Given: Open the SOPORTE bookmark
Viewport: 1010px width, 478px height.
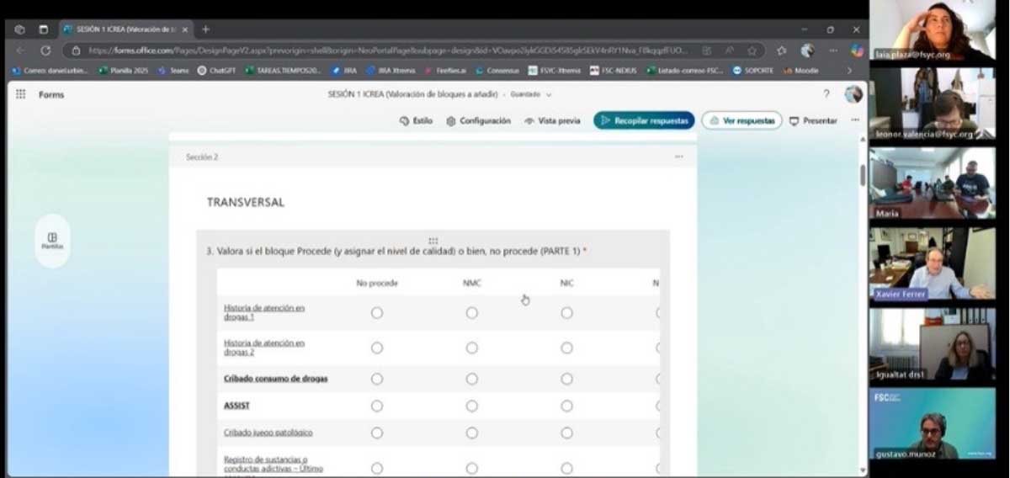Looking at the screenshot, I should (x=752, y=71).
